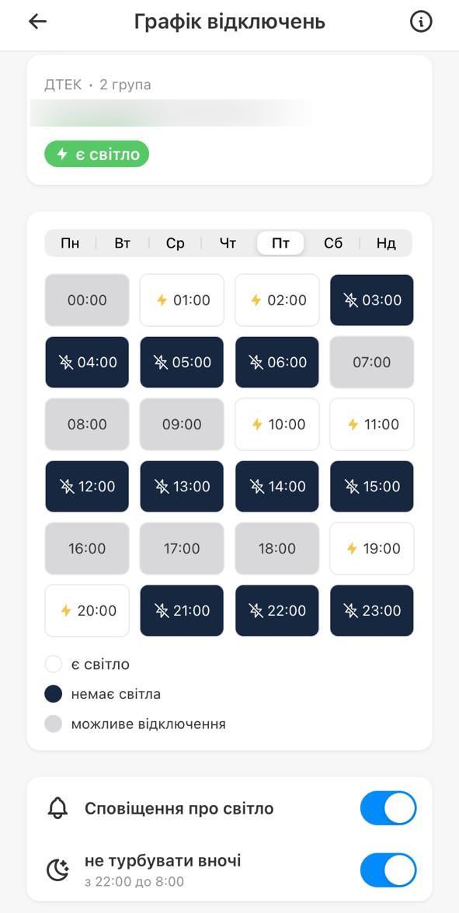
Task: Disable the 'не турбувати вночі' switch
Action: pos(388,870)
